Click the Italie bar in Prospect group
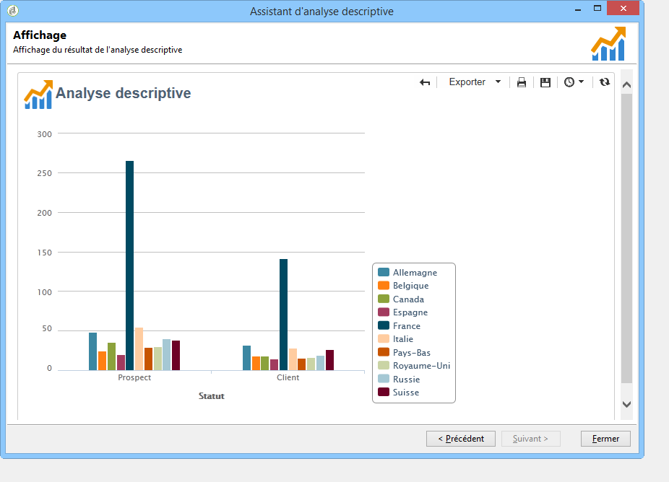This screenshot has height=482, width=669. coord(139,349)
